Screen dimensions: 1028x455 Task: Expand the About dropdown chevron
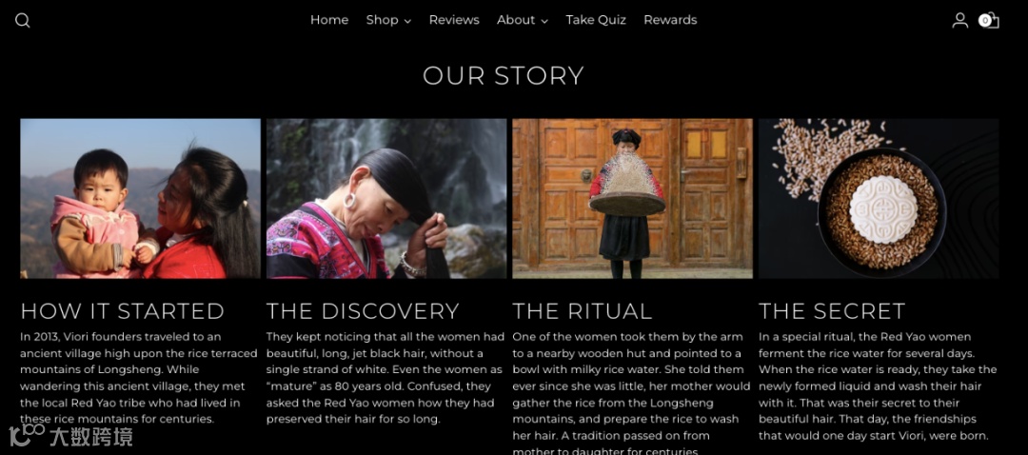544,21
